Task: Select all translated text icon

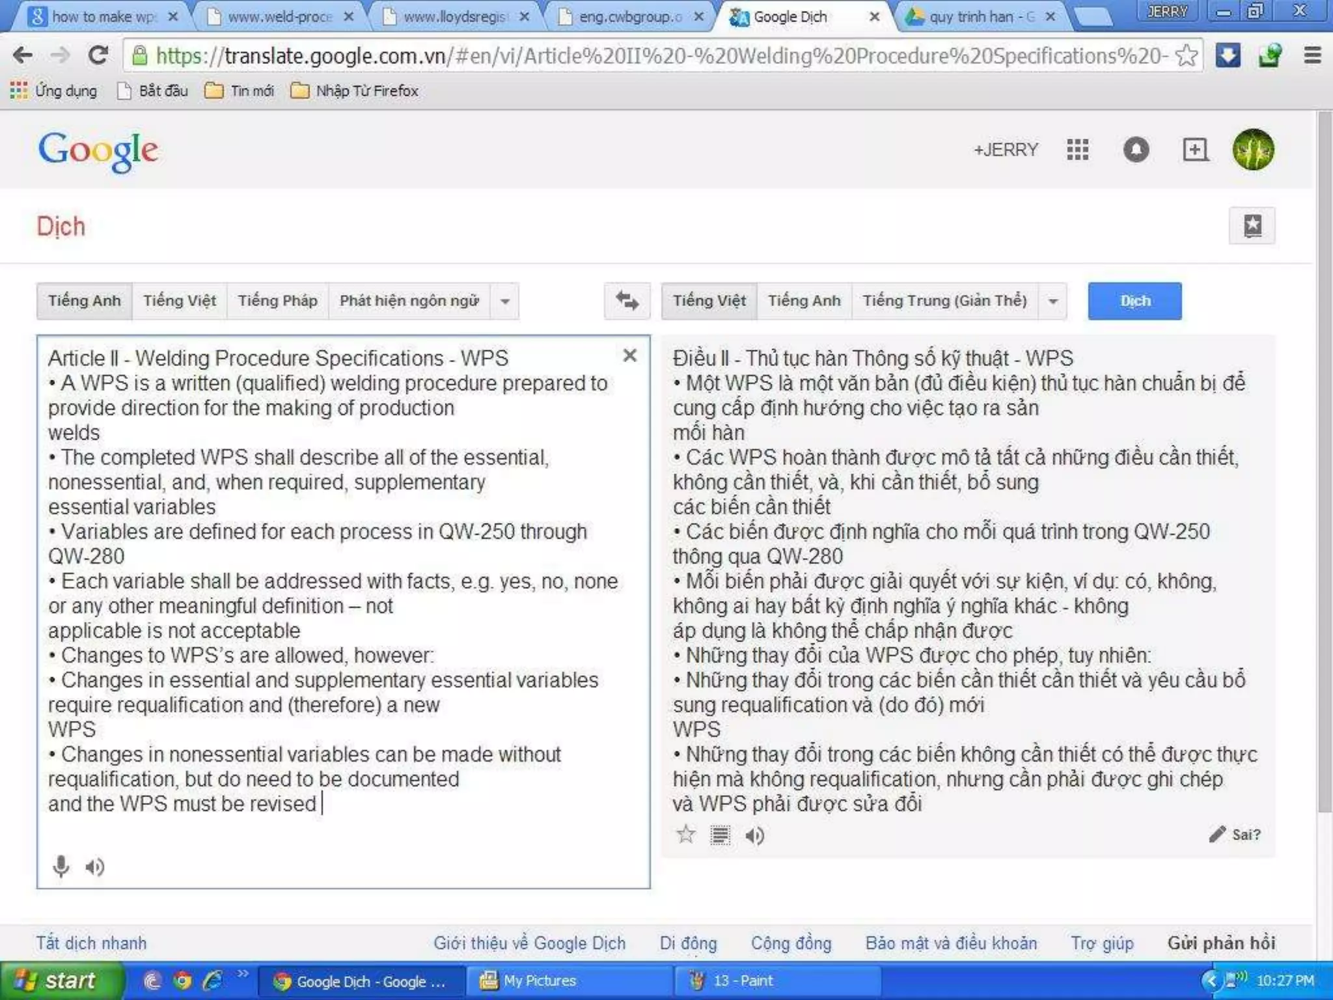Action: click(720, 835)
